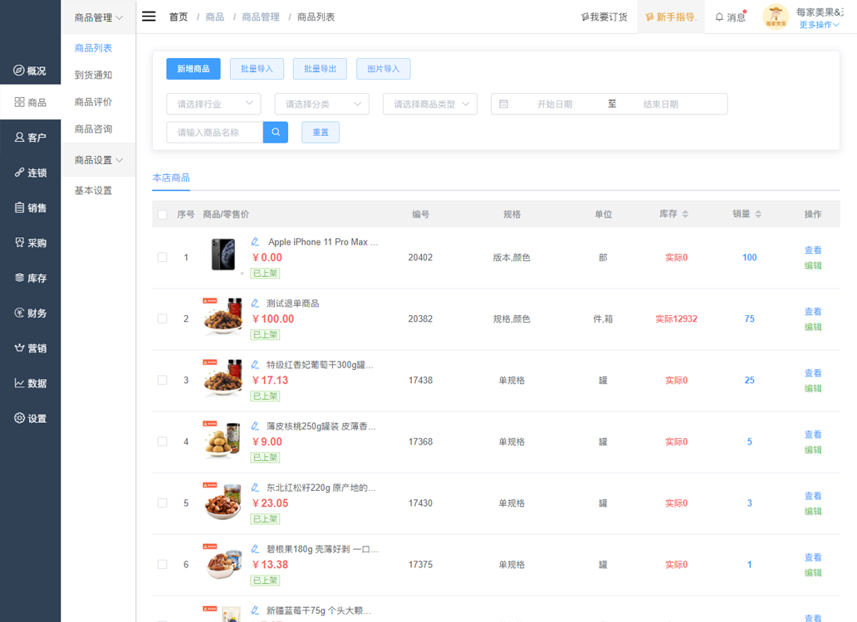Click the notification bell icon
Viewport: 857px width, 622px height.
(x=719, y=17)
